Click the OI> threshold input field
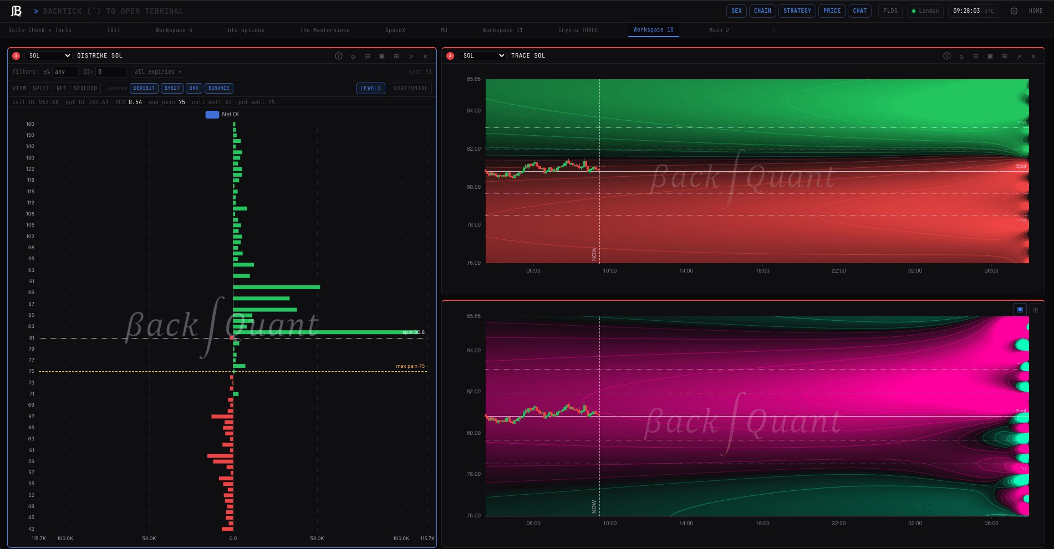 111,72
